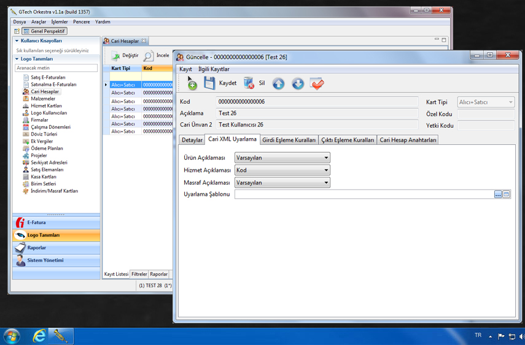Switch to Çıktı Eşleme Kuralları tab
Image resolution: width=525 pixels, height=345 pixels.
click(348, 140)
